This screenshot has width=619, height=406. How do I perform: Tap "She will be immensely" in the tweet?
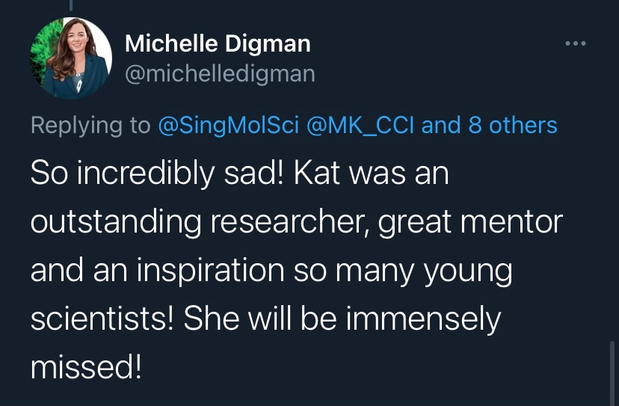click(342, 319)
